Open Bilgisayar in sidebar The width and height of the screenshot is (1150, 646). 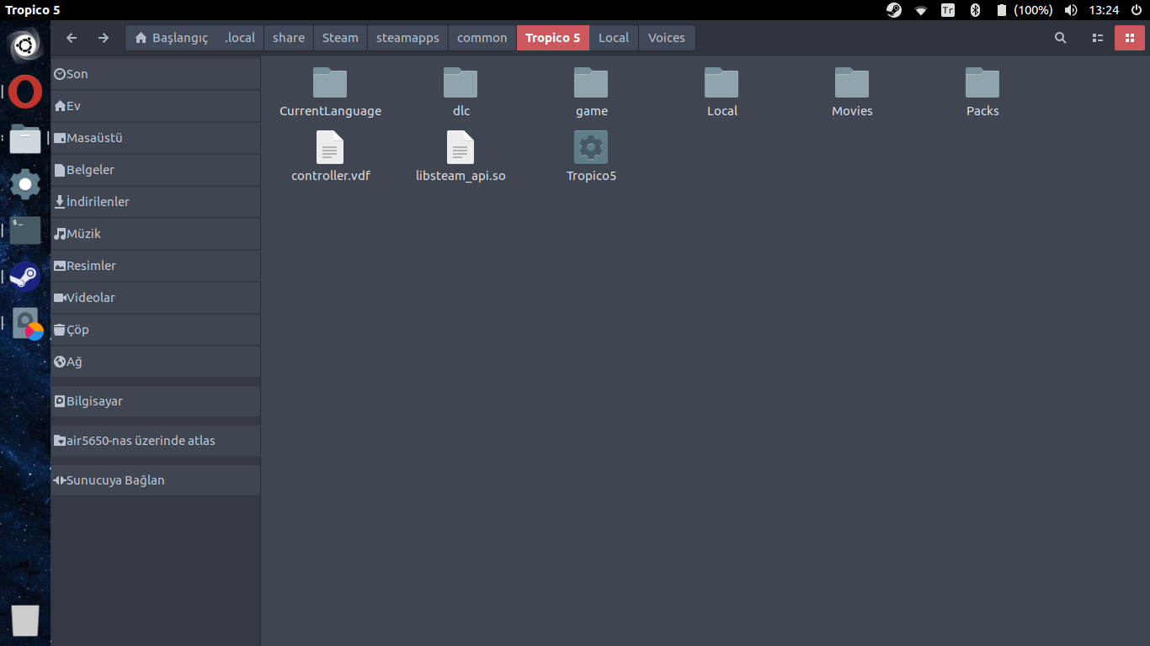click(x=156, y=401)
